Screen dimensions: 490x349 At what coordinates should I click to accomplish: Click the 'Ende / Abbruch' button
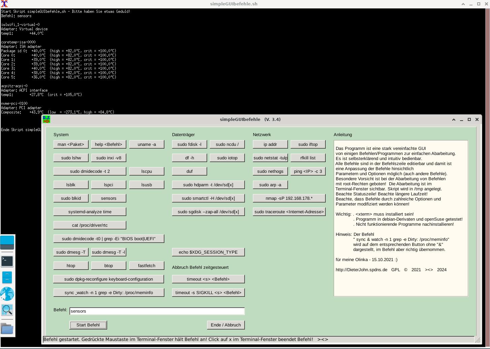coord(226,325)
